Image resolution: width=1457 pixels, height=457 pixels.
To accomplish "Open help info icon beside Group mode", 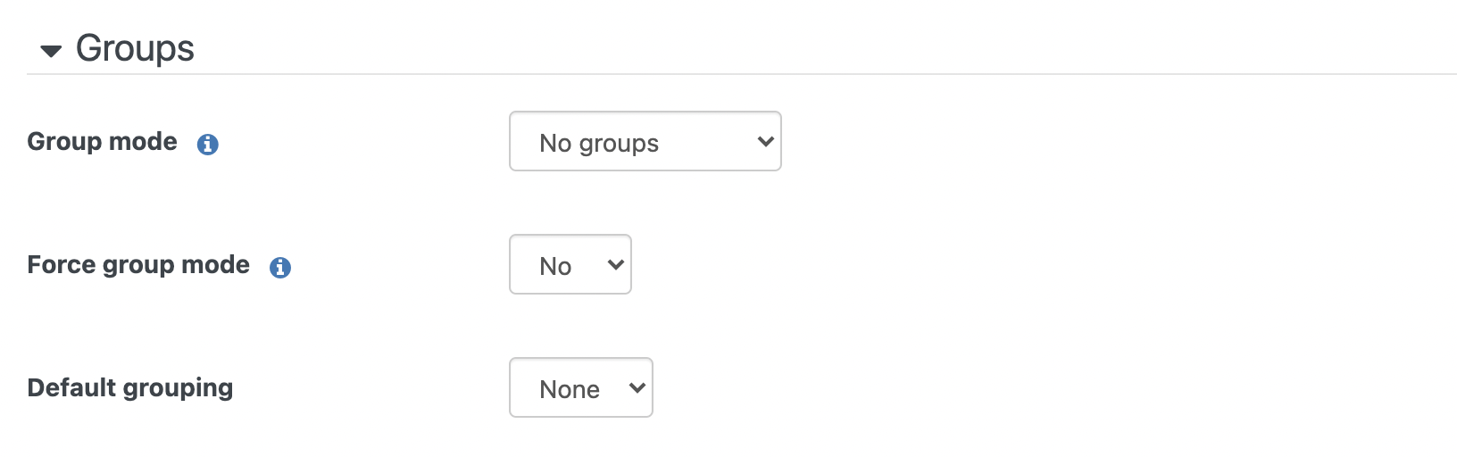I will coord(208,144).
